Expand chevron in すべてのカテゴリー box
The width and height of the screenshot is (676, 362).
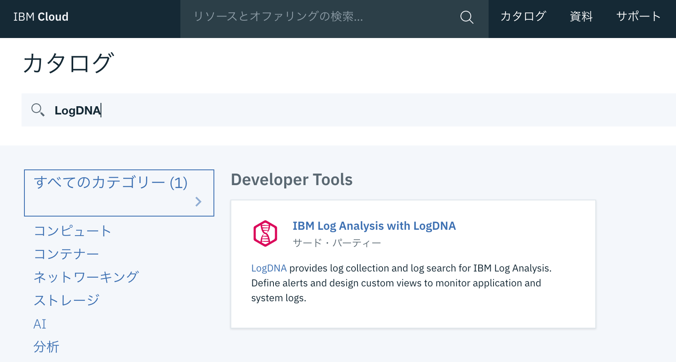[x=199, y=202]
